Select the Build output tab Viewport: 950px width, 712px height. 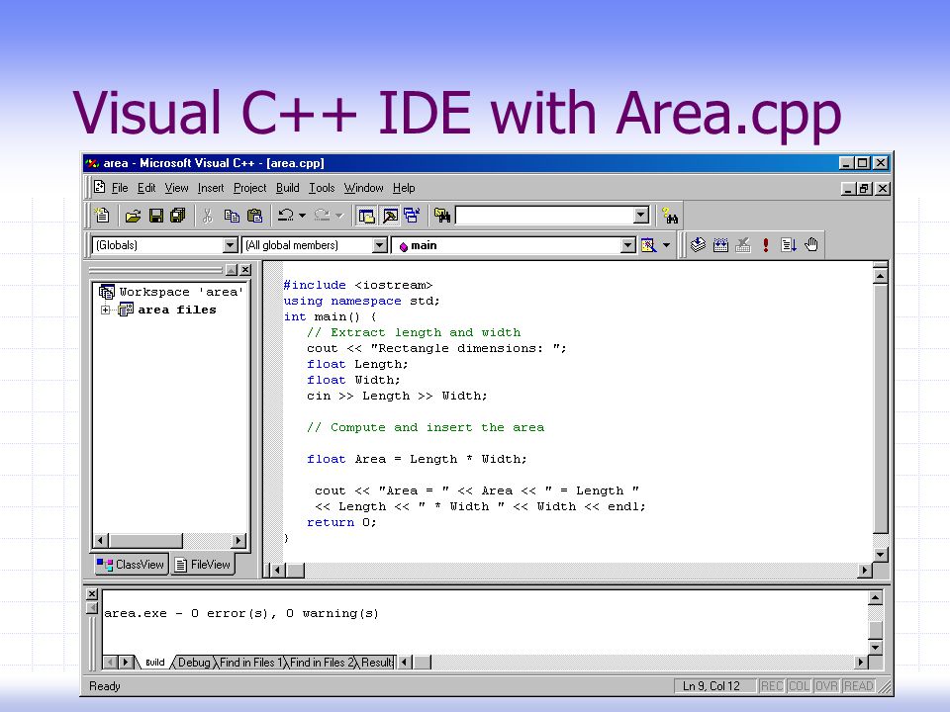point(155,663)
